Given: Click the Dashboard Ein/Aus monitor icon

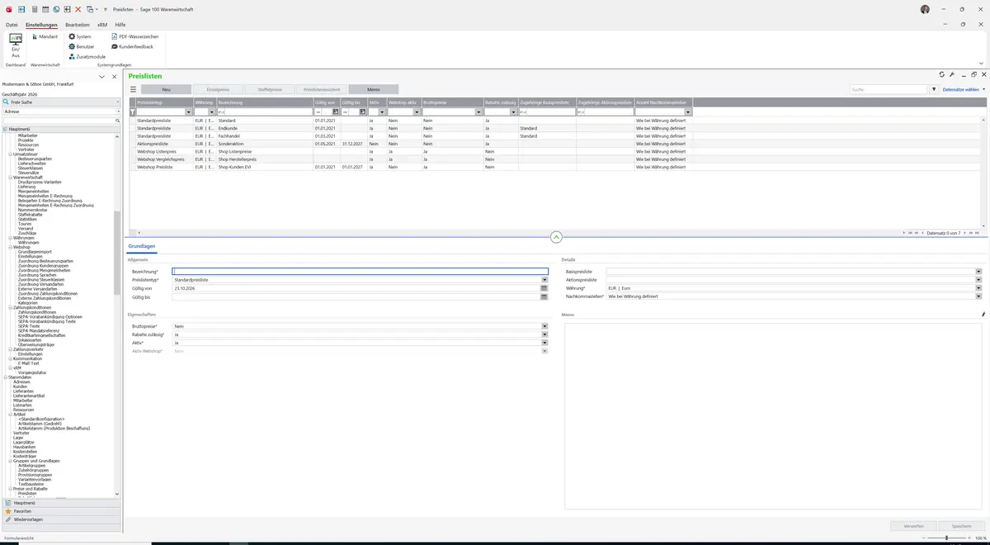Looking at the screenshot, I should (15, 39).
